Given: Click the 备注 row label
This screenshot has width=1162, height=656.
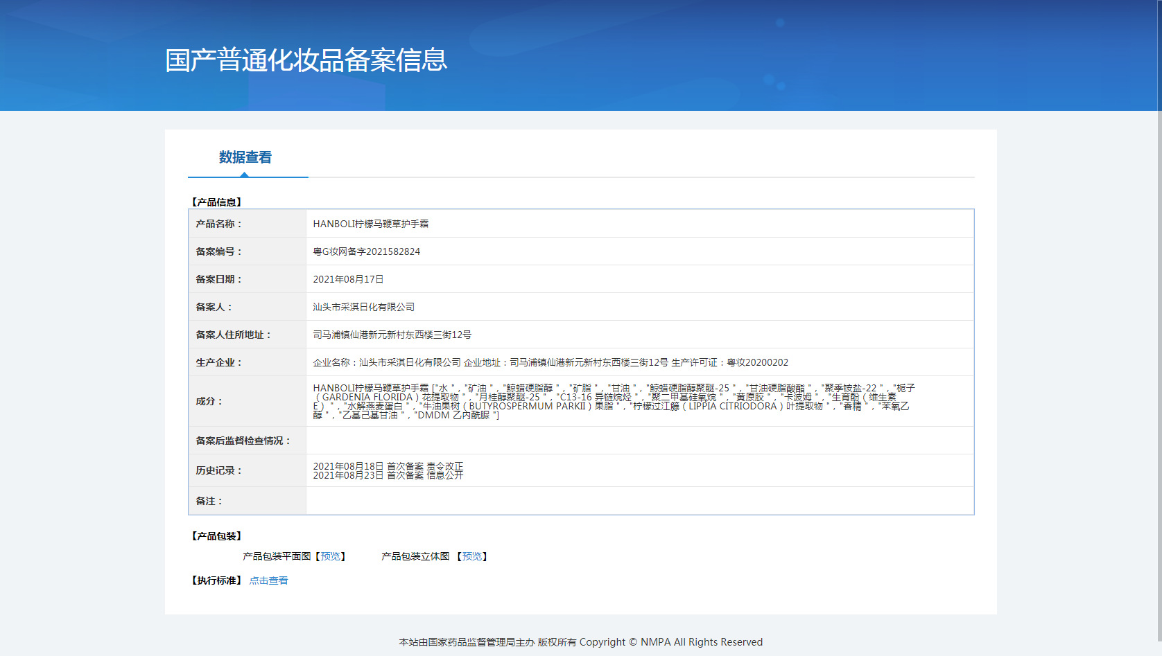Looking at the screenshot, I should pos(209,501).
